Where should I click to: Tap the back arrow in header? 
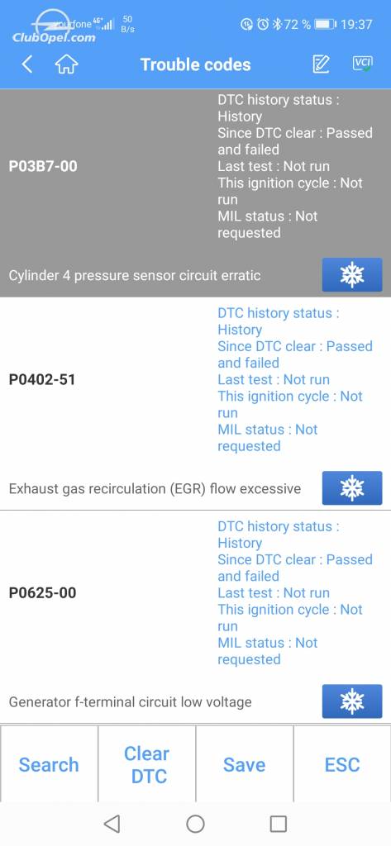click(26, 64)
